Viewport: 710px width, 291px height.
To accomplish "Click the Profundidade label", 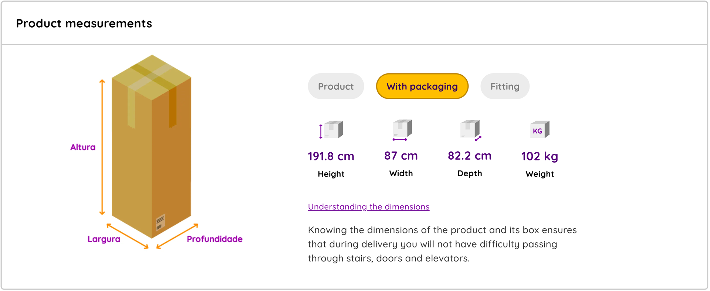I will point(214,239).
